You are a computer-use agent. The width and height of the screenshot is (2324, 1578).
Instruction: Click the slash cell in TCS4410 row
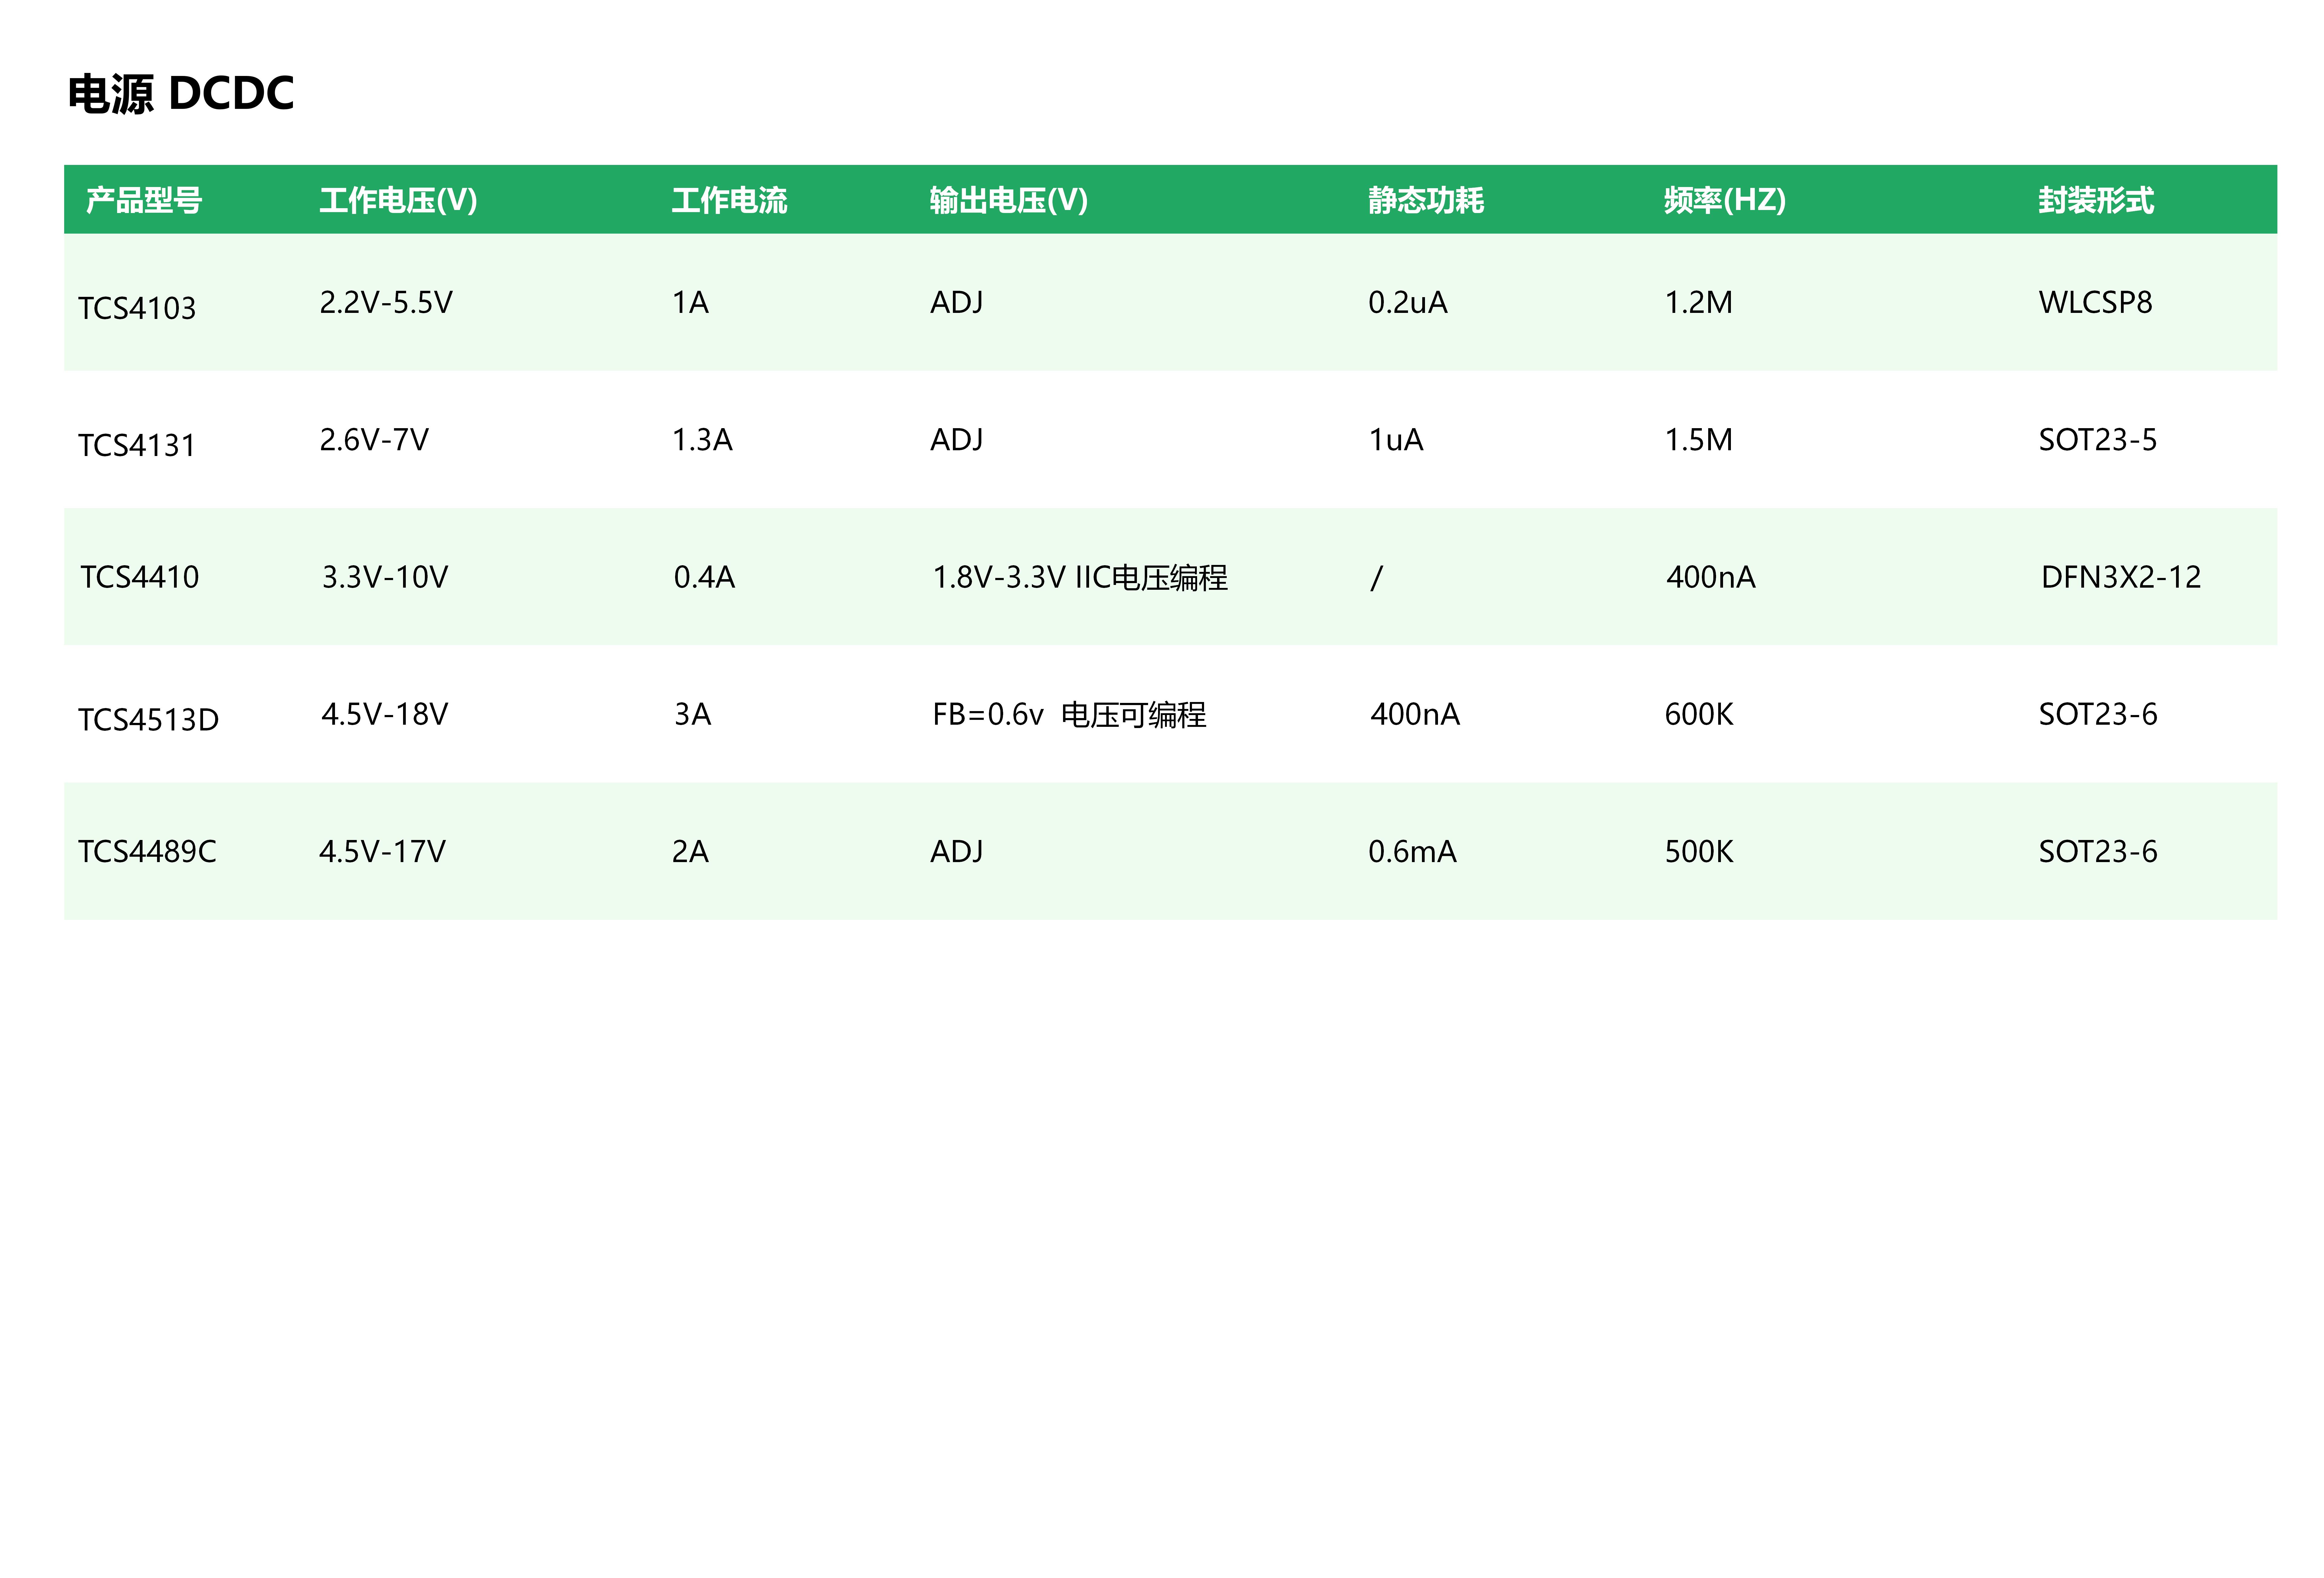point(1377,577)
